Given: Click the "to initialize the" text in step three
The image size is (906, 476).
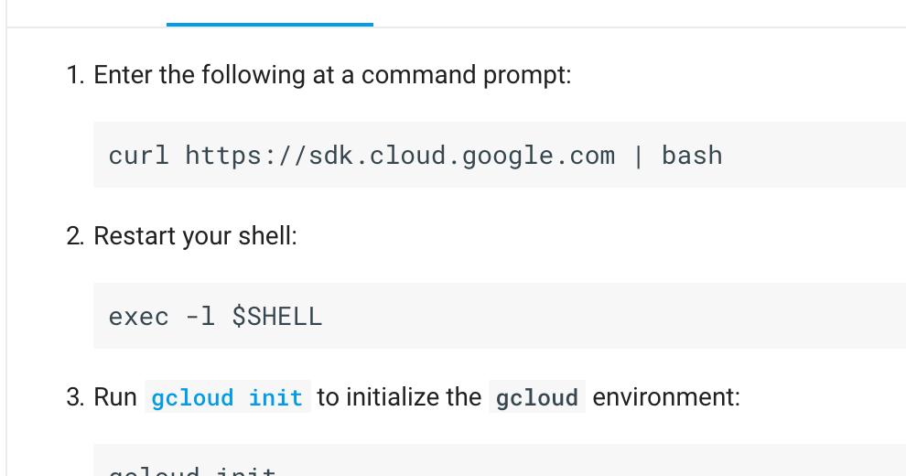Looking at the screenshot, I should tap(399, 397).
